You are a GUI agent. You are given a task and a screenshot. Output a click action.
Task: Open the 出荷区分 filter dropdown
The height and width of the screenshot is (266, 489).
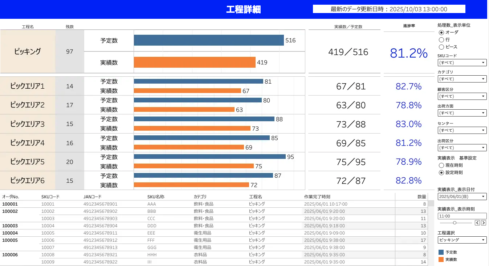(462, 148)
